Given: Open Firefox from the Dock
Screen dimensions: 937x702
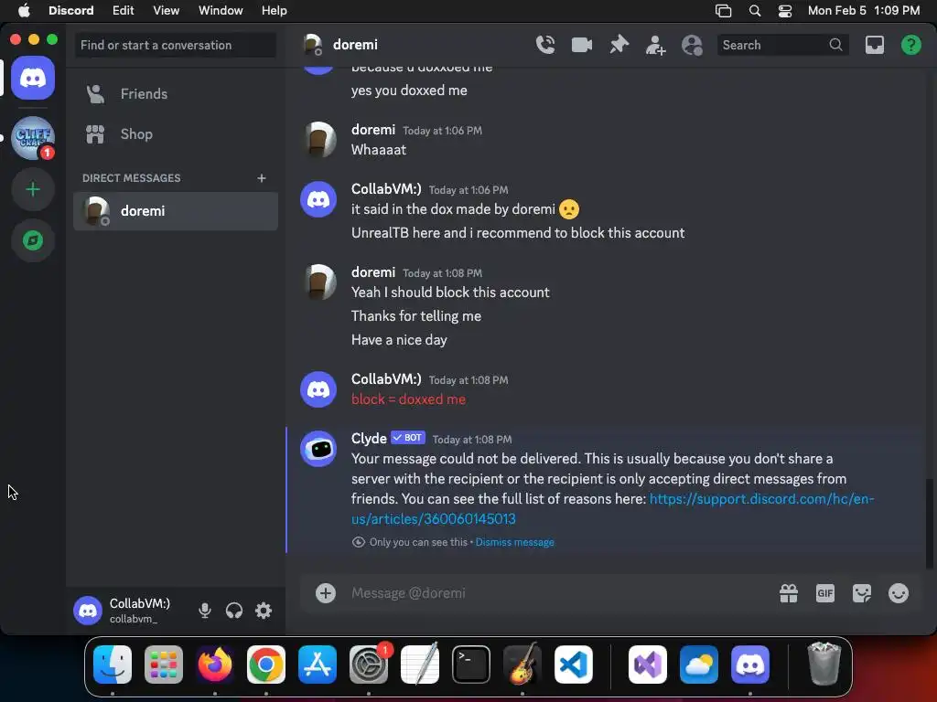Looking at the screenshot, I should tap(214, 665).
